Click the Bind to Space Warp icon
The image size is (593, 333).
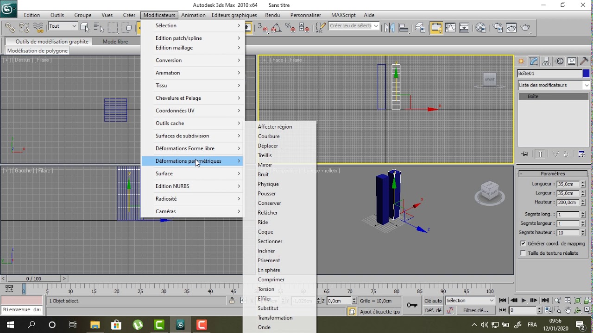click(38, 28)
